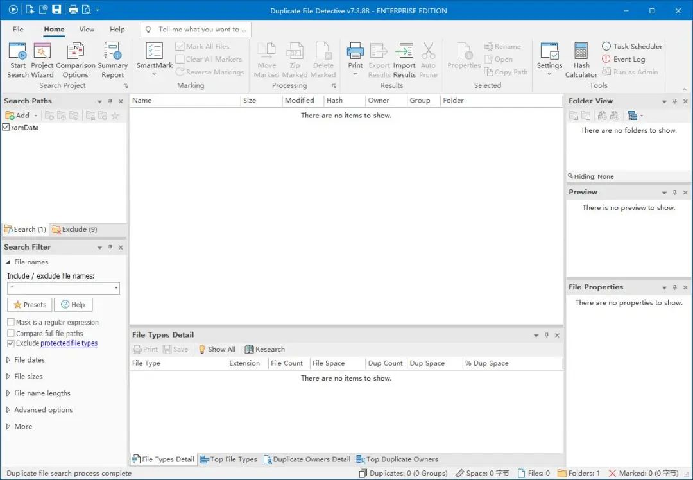Switch to the View ribbon tab
The image size is (693, 480).
(x=87, y=29)
